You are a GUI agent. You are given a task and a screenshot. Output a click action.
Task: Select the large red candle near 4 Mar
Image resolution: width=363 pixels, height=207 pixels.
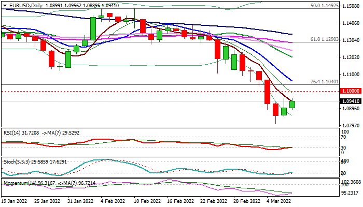point(268,92)
